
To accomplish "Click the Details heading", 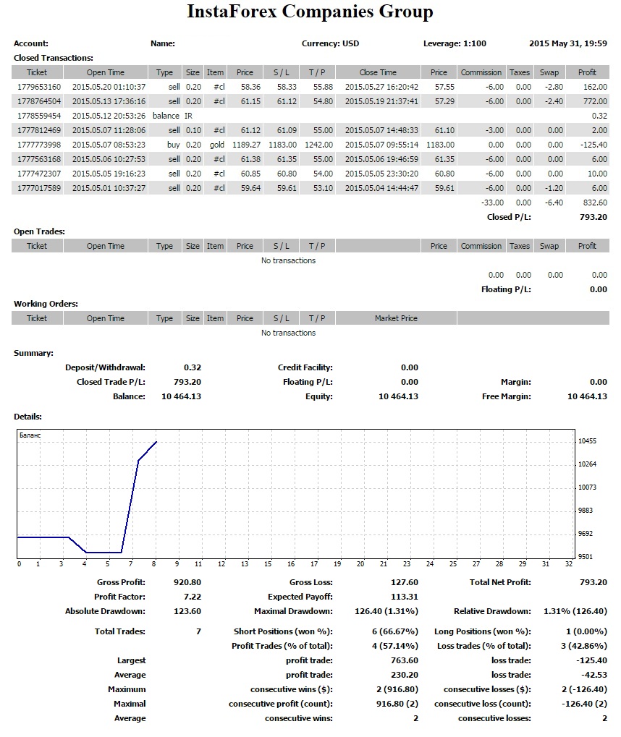I will 28,417.
